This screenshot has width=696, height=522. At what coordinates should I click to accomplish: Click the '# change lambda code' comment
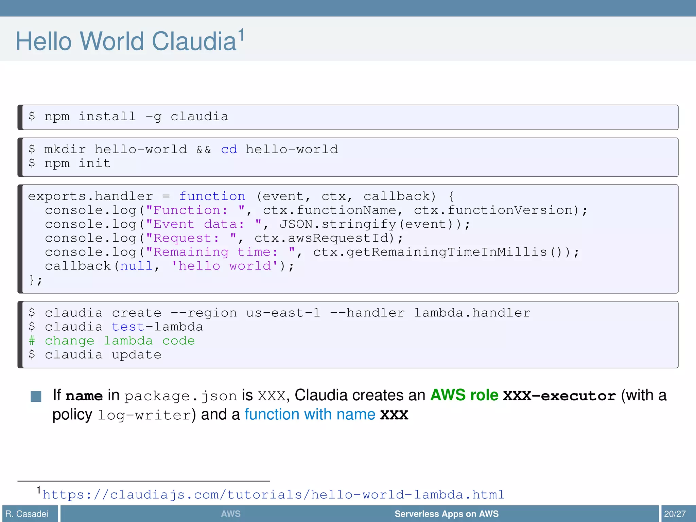pyautogui.click(x=111, y=341)
